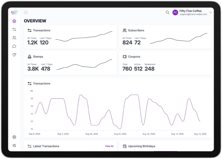Open the Transactions summary card
Viewport: 222px width, 159px height.
[70, 37]
